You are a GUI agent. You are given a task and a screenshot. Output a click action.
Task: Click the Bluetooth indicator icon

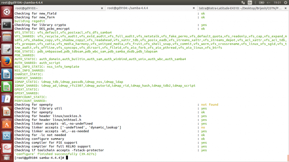point(255,3)
